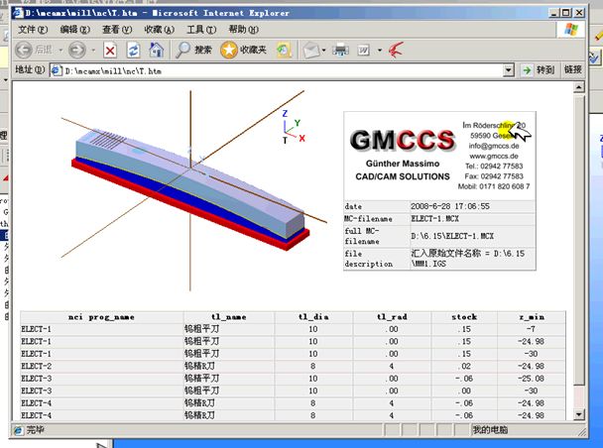This screenshot has width=603, height=448.
Task: Click the Tel: 02942 77583 text
Action: 494,166
